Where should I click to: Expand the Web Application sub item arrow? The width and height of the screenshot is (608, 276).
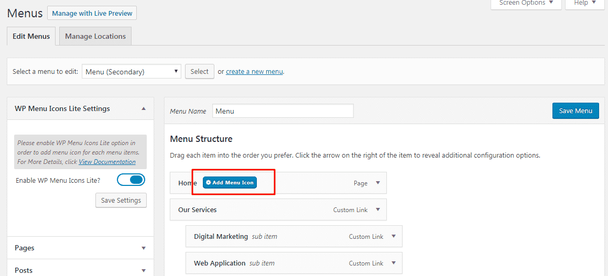(394, 263)
